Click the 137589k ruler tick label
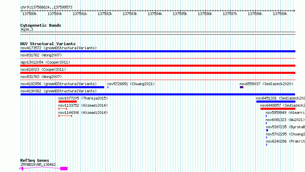 29,14
